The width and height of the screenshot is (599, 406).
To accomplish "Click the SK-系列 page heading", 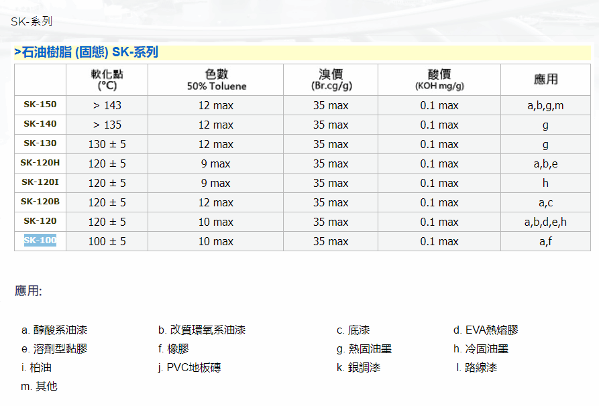I will (x=32, y=21).
